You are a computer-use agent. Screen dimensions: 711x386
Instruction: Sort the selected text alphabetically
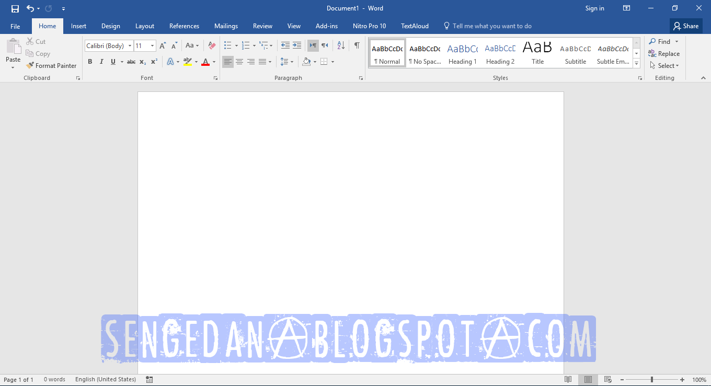(341, 45)
